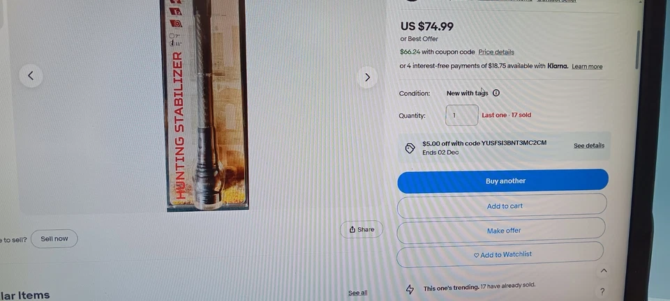Open condition info icon beside New with tags
The width and height of the screenshot is (670, 301).
(496, 93)
